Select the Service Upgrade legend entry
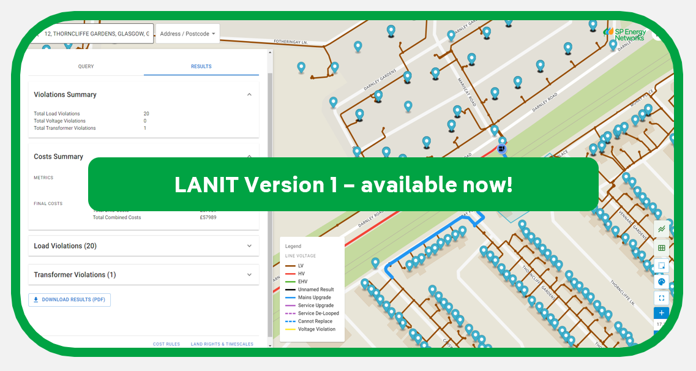Image resolution: width=696 pixels, height=371 pixels. (x=309, y=305)
